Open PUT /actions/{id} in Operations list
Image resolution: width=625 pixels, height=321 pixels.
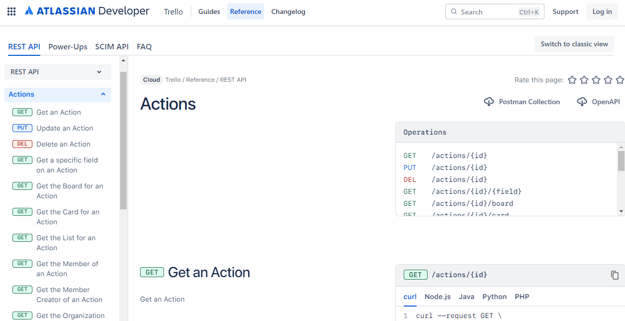[x=459, y=167]
